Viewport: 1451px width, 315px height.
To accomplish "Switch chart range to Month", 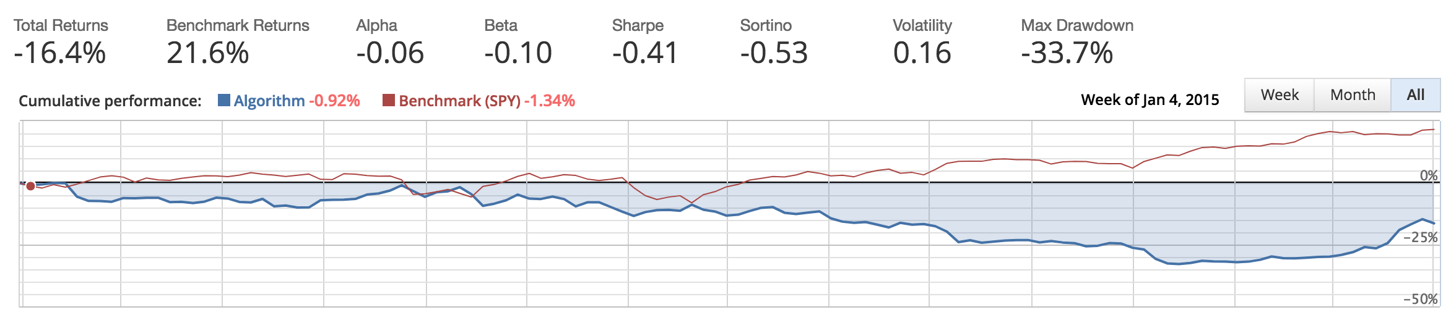I will pyautogui.click(x=1353, y=95).
